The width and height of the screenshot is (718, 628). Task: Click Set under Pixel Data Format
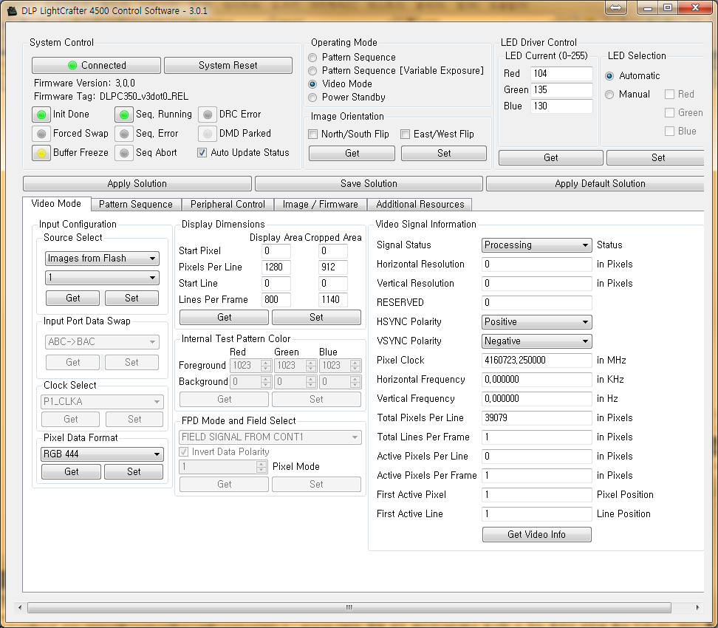(x=134, y=472)
